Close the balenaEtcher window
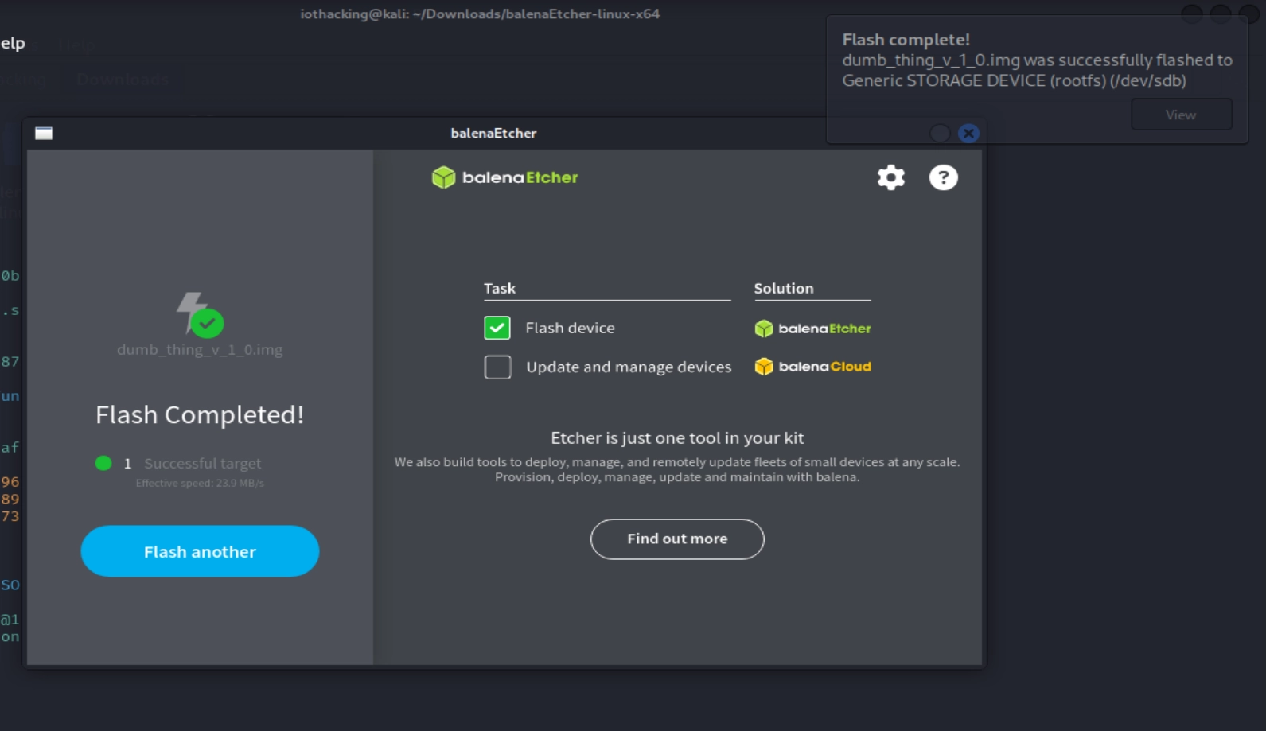 968,133
